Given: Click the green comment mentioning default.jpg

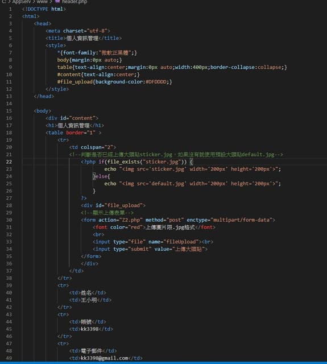Looking at the screenshot, I should (x=176, y=155).
